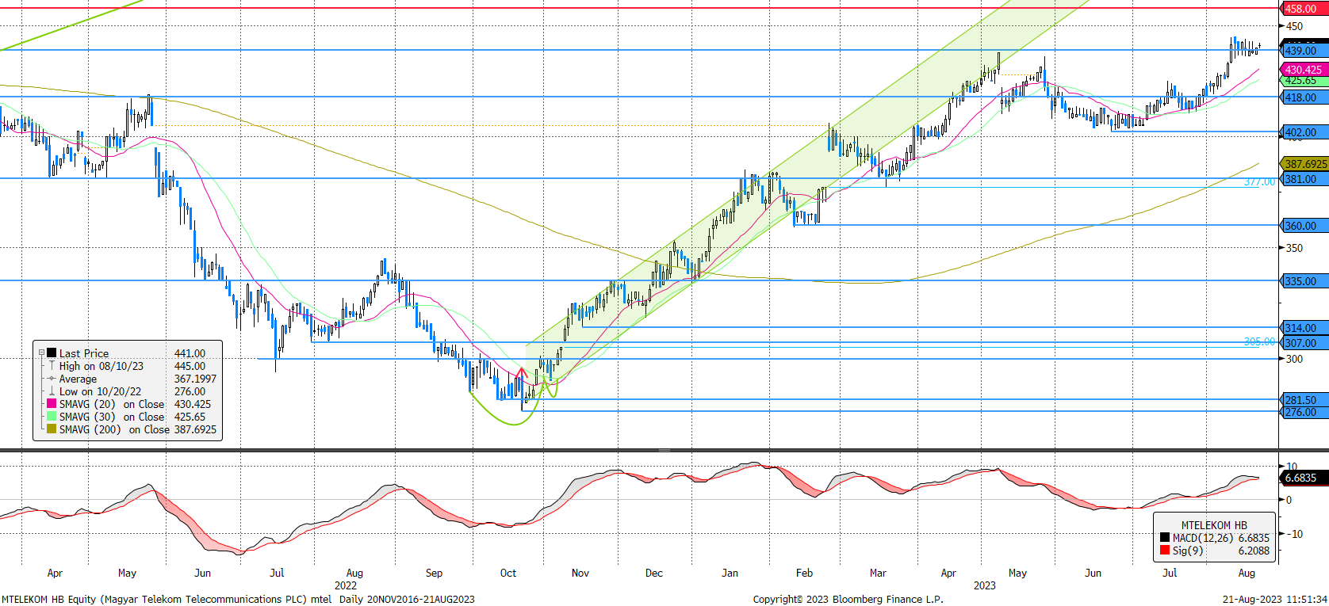Click the Bloomberg Finance L.P. copyright text

pos(848,599)
